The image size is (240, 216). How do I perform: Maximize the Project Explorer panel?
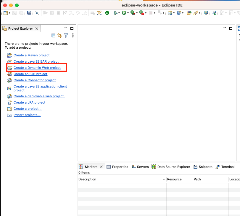[x=72, y=28]
